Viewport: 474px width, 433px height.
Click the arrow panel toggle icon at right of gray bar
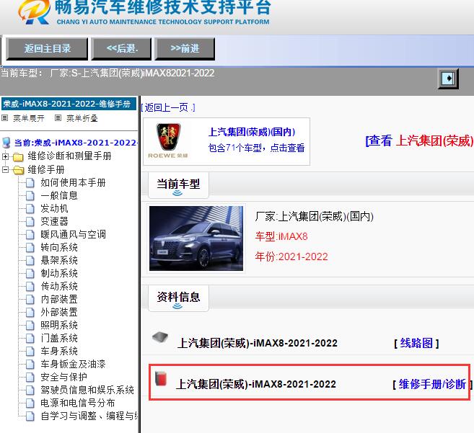[x=448, y=79]
